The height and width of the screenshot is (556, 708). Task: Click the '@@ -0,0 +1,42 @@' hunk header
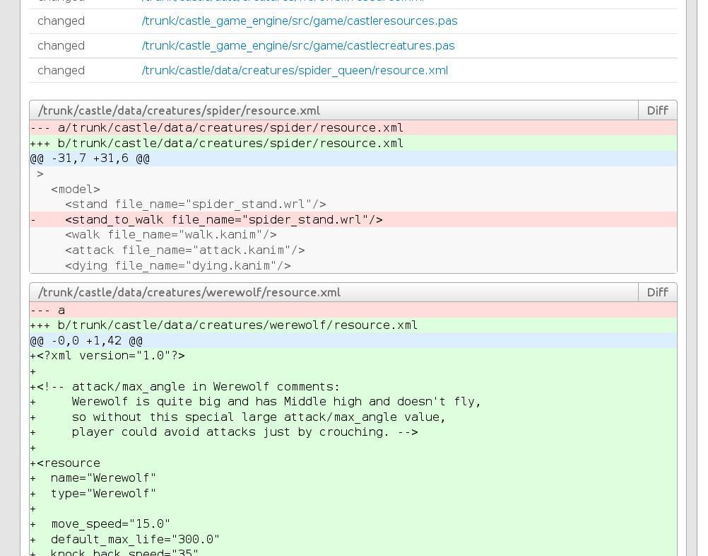point(86,341)
